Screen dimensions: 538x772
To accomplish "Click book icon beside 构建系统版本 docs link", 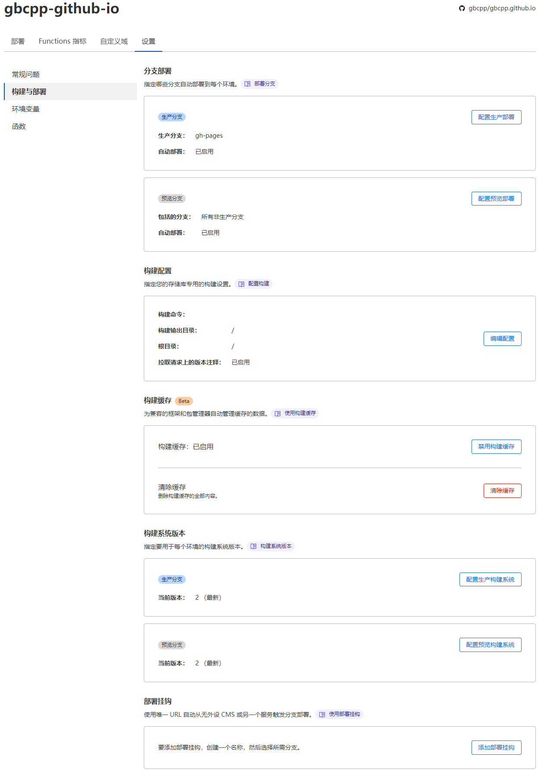I will (x=253, y=546).
